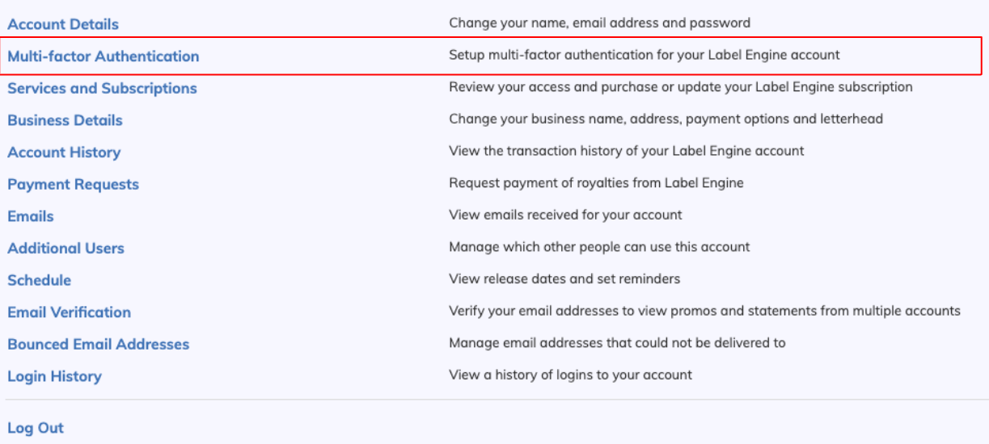The width and height of the screenshot is (989, 444).
Task: View the Login History link
Action: (55, 376)
